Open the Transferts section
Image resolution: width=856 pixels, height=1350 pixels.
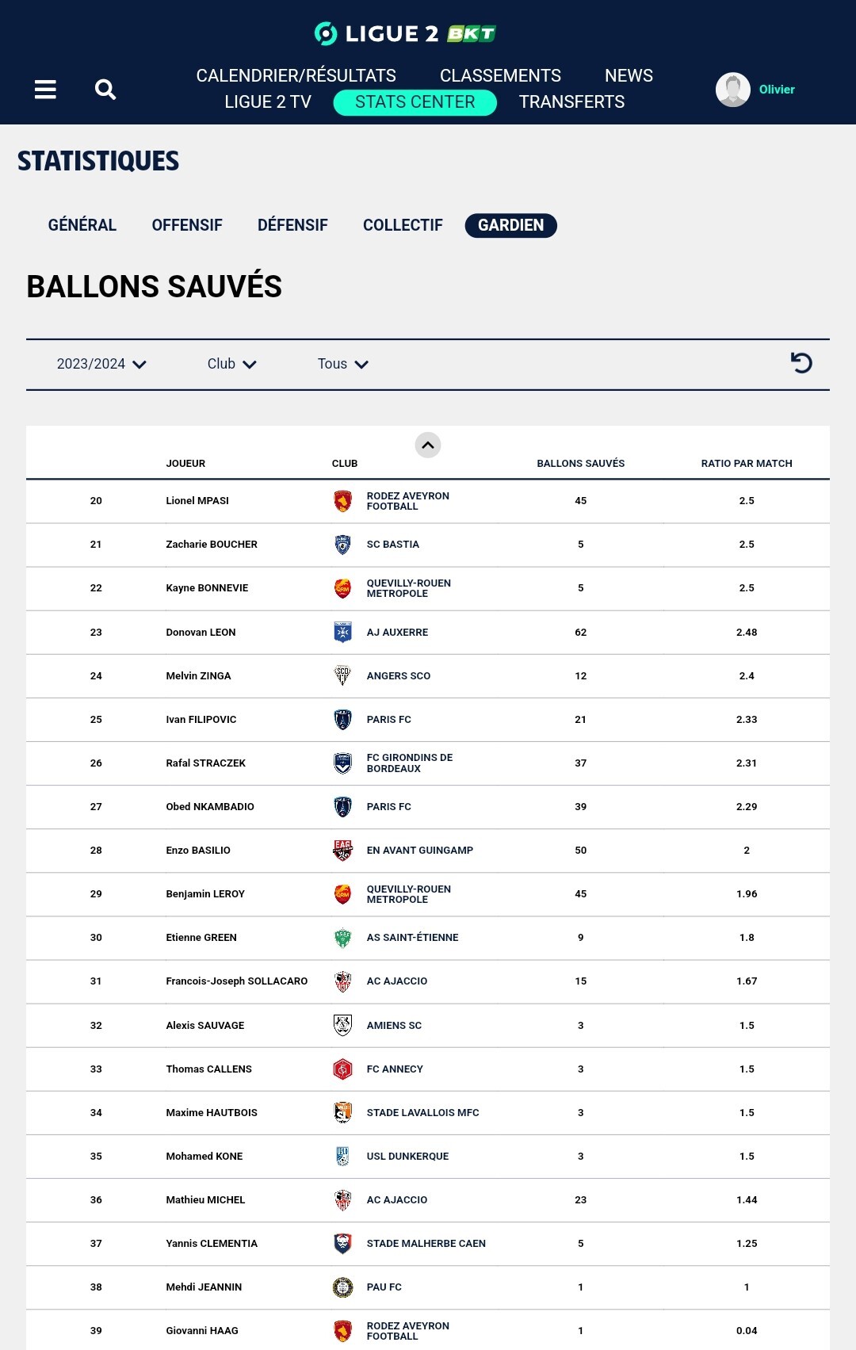click(571, 102)
